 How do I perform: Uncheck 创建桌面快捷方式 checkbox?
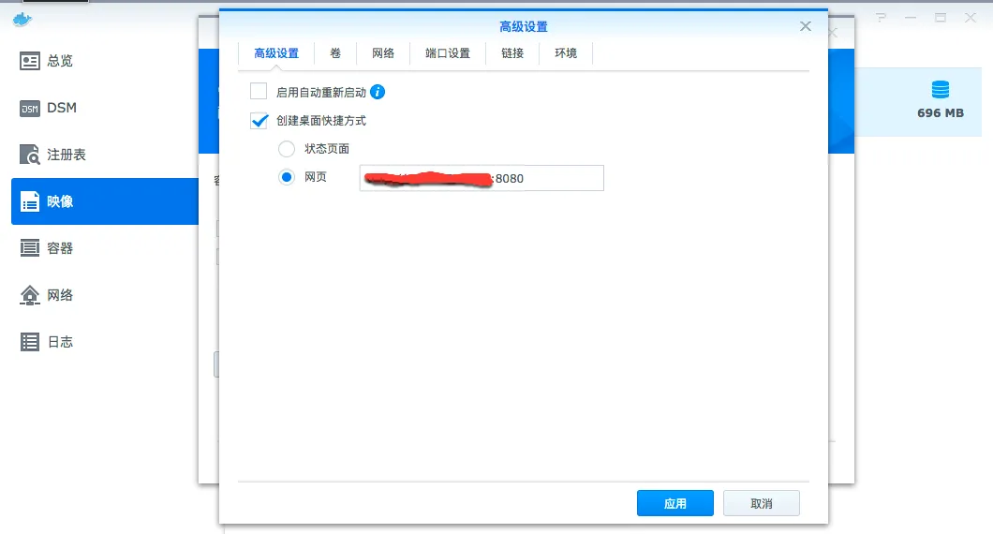tap(259, 120)
